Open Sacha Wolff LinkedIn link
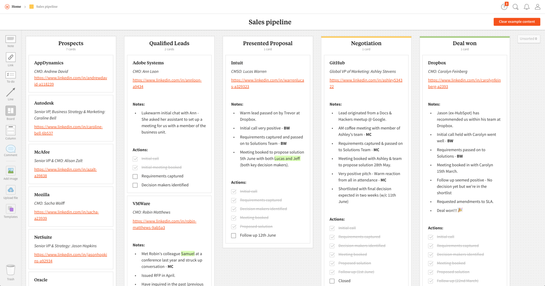The image size is (545, 286). [x=66, y=215]
